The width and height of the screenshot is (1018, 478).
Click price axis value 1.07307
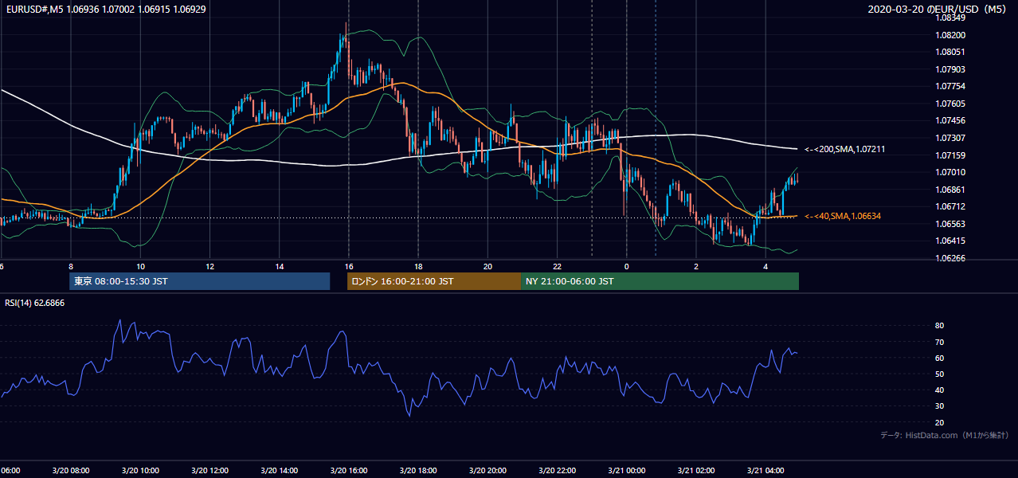(952, 138)
